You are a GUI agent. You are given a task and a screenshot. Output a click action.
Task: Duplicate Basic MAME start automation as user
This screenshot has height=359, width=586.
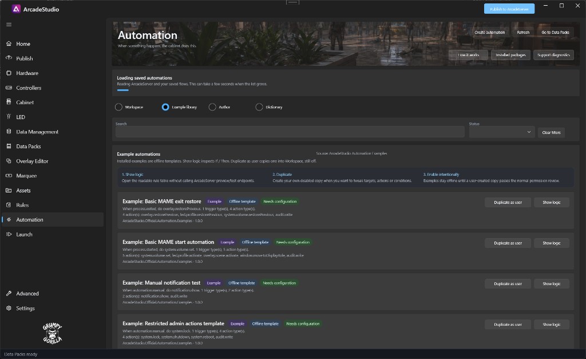pos(508,243)
